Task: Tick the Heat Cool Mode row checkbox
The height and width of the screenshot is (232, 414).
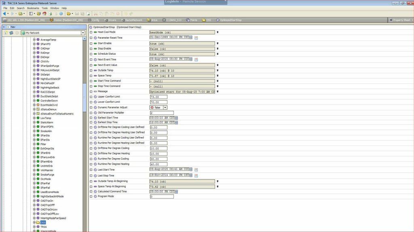Action: [91, 32]
